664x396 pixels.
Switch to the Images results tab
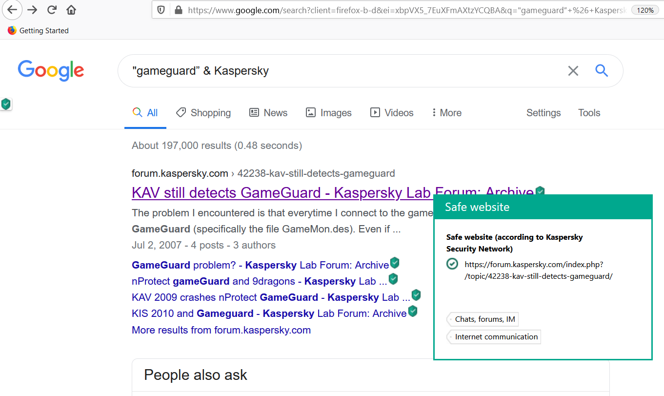tap(328, 113)
